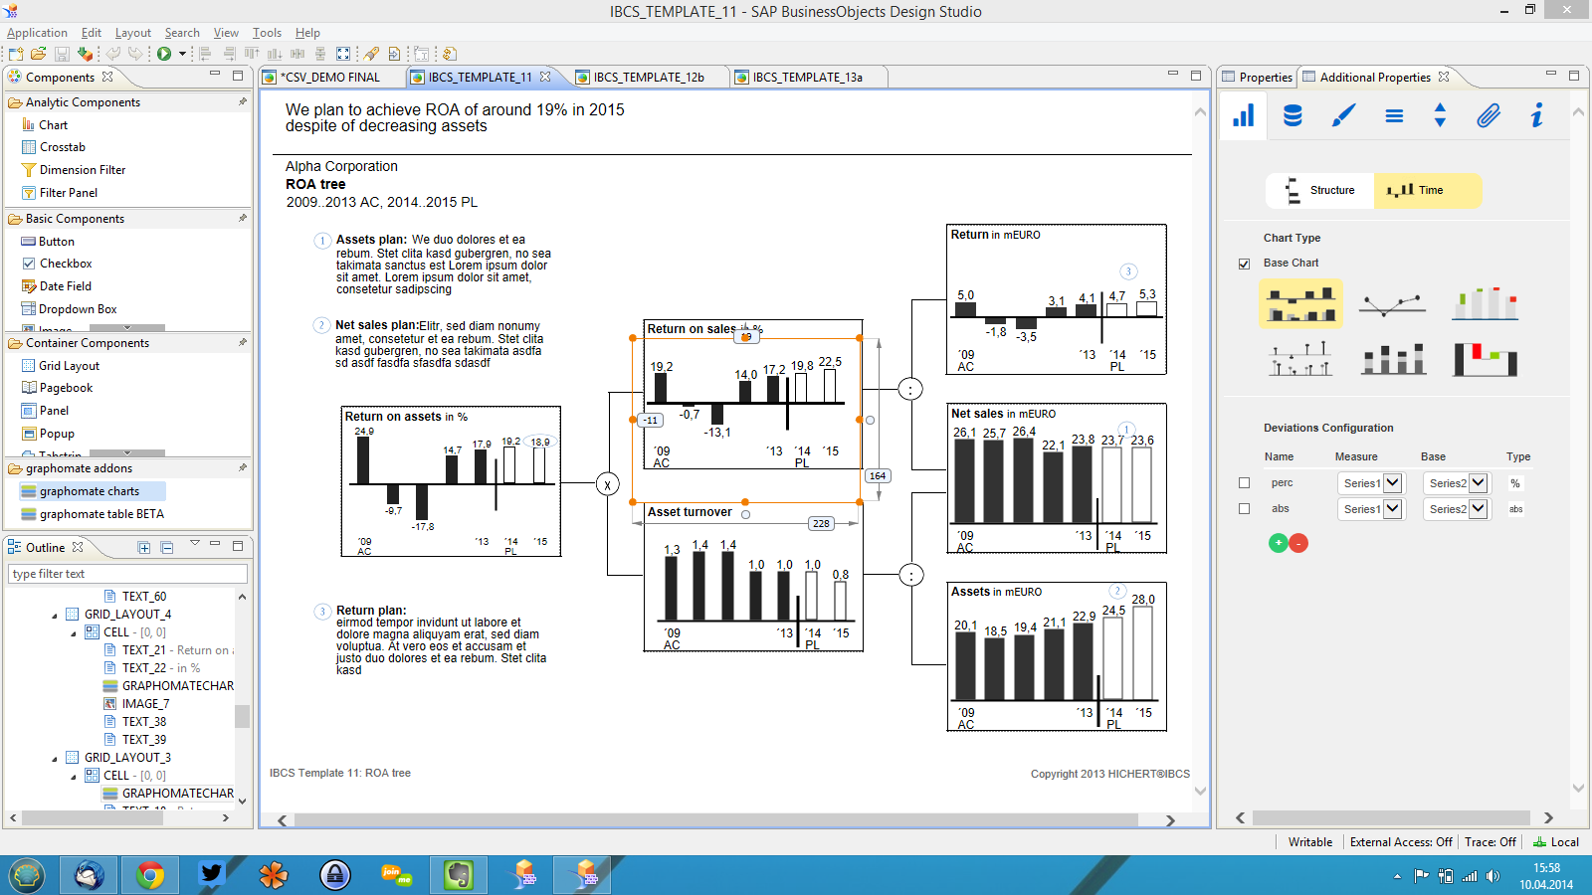Switch chart orientation to Structure
The height and width of the screenshot is (895, 1592).
[1320, 190]
